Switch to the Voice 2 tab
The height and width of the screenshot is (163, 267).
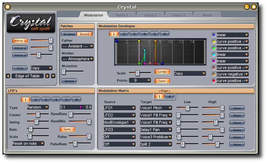tap(150, 15)
